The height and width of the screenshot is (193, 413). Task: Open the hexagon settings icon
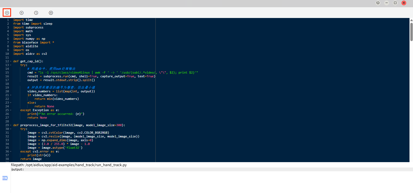tap(51, 13)
